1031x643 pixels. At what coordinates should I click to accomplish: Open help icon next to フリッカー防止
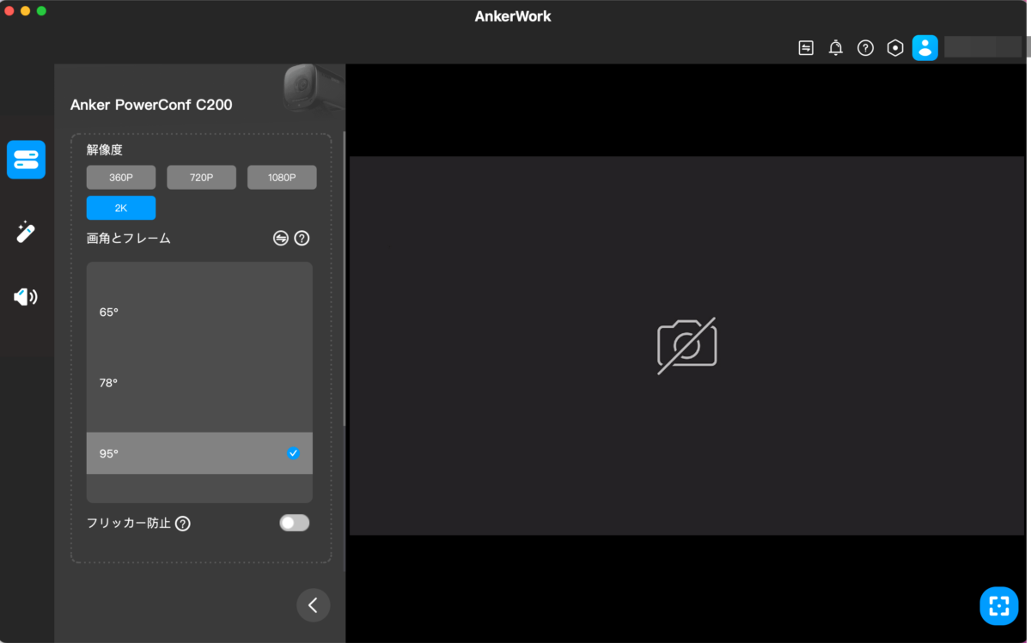183,523
